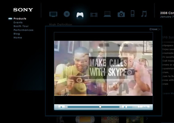Go to the Events page
174x123 pixels.
[x=18, y=22]
